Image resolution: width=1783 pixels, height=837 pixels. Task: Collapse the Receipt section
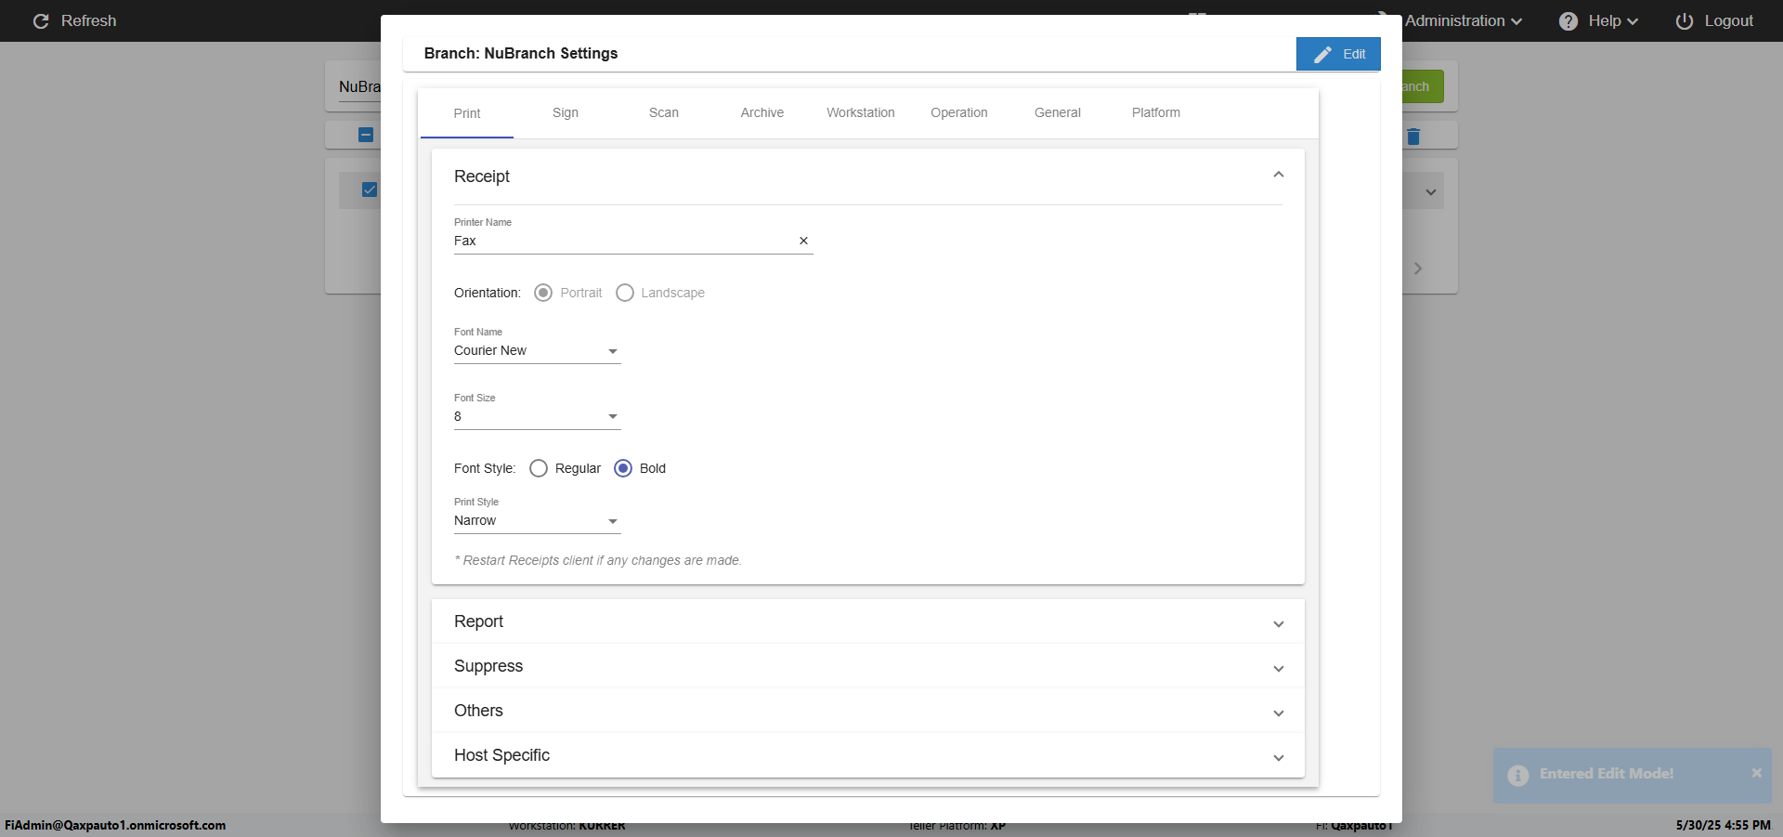coord(1278,175)
